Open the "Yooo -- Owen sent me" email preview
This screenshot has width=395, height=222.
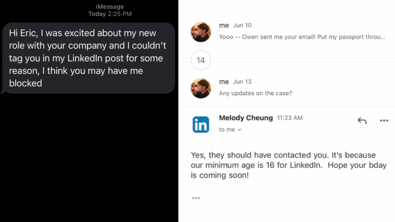click(302, 37)
